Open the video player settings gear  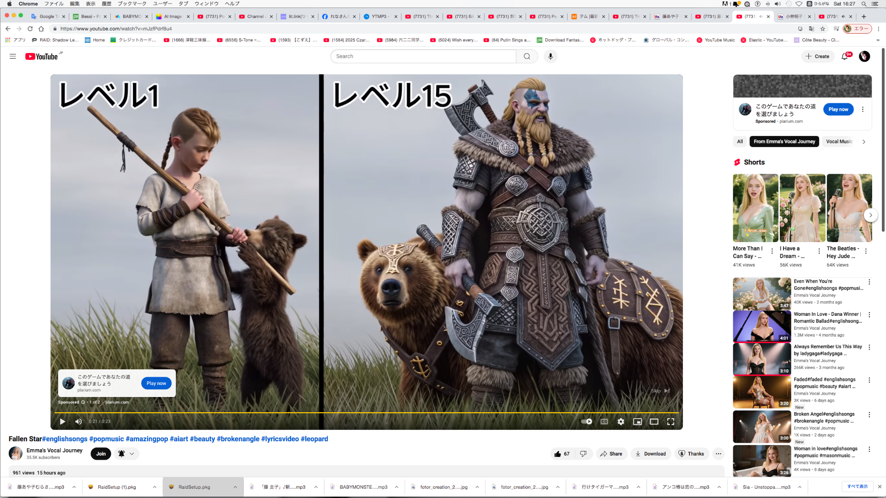tap(621, 421)
